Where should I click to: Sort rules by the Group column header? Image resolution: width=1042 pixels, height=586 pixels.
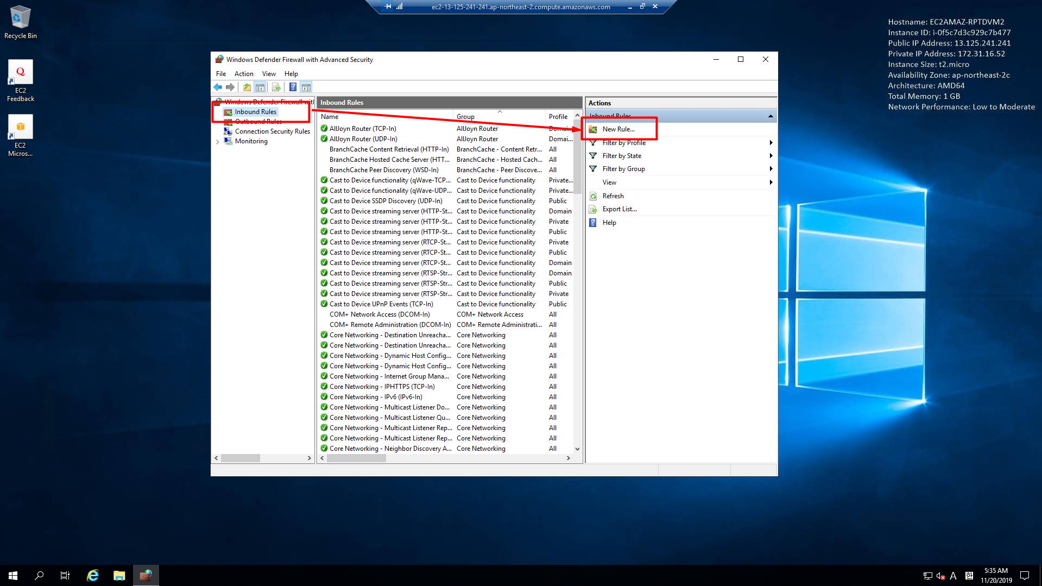click(x=500, y=117)
